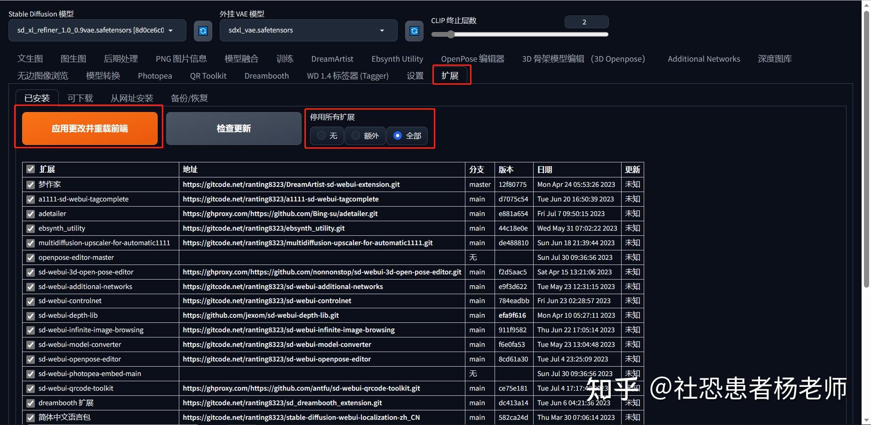Switch to the Dreambooth tab

click(x=266, y=75)
